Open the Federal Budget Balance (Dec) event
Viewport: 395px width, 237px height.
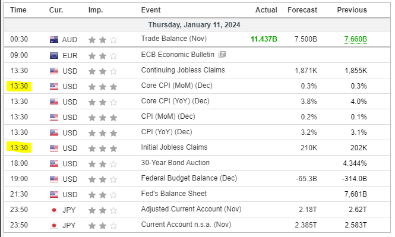[189, 178]
